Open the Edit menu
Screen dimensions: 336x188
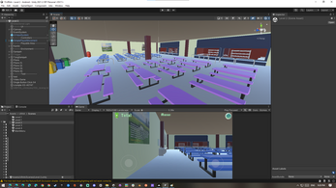(9, 6)
